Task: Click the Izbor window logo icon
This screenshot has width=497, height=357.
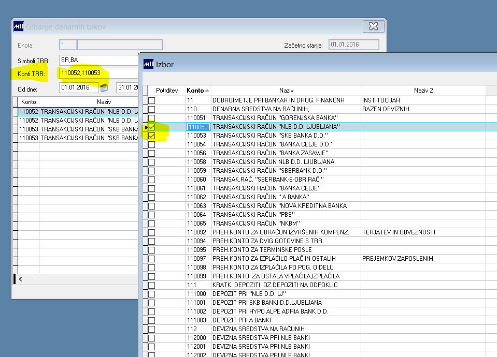Action: [148, 64]
